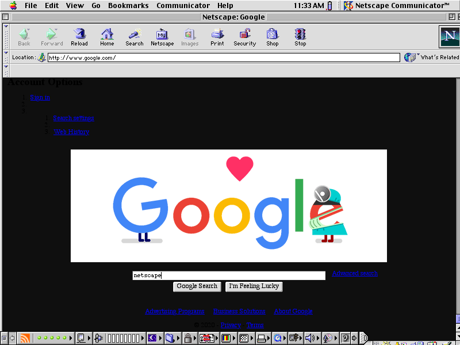The image size is (460, 345).
Task: Click the I'm Feeling Lucky button
Action: click(x=254, y=286)
